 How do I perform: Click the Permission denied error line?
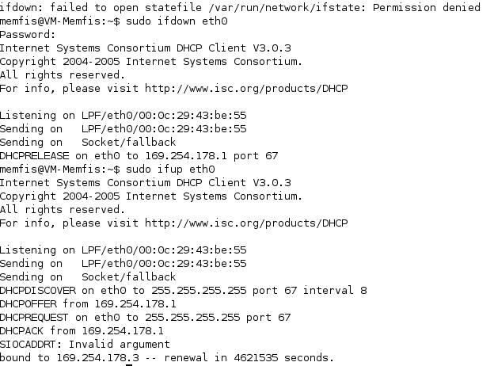[240, 8]
